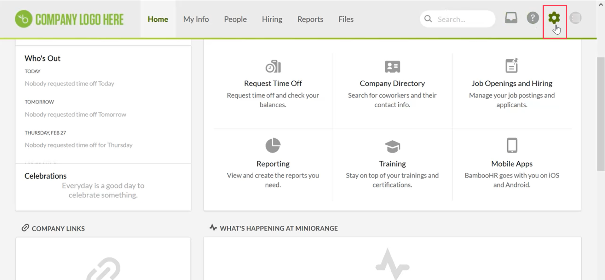
Task: Open the Files tab
Action: 346,19
